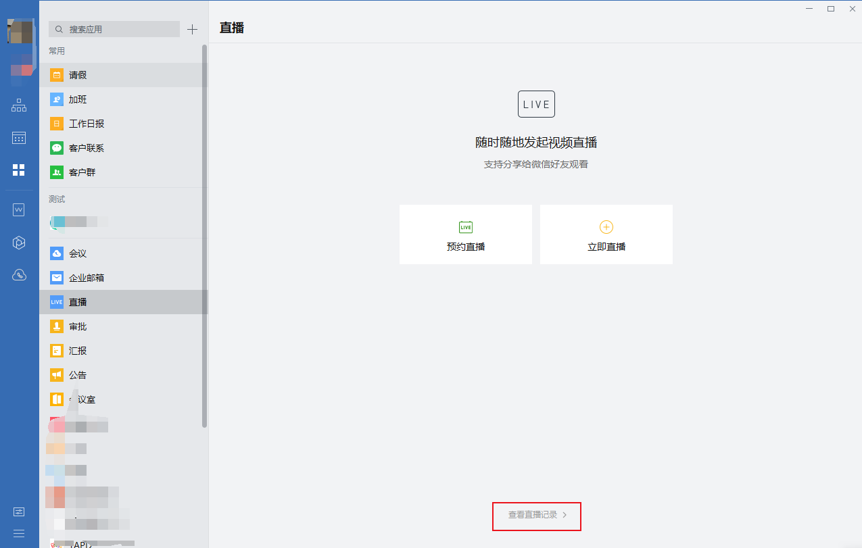
Task: Click the hexagon drive icon in left sidebar
Action: (x=19, y=243)
